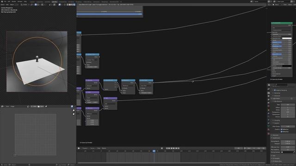The height and width of the screenshot is (166, 296).
Task: Select wireframe viewport shading mode
Action: click(x=68, y=5)
